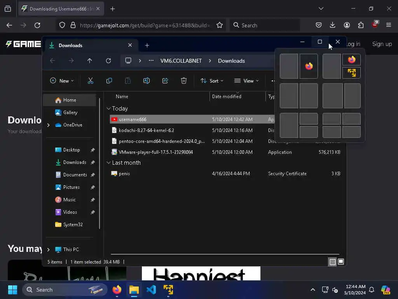Click the Up arrow in Explorer navigation
The height and width of the screenshot is (299, 398).
pyautogui.click(x=90, y=61)
